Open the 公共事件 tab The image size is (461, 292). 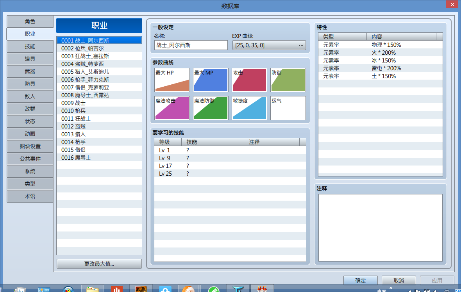click(x=30, y=158)
